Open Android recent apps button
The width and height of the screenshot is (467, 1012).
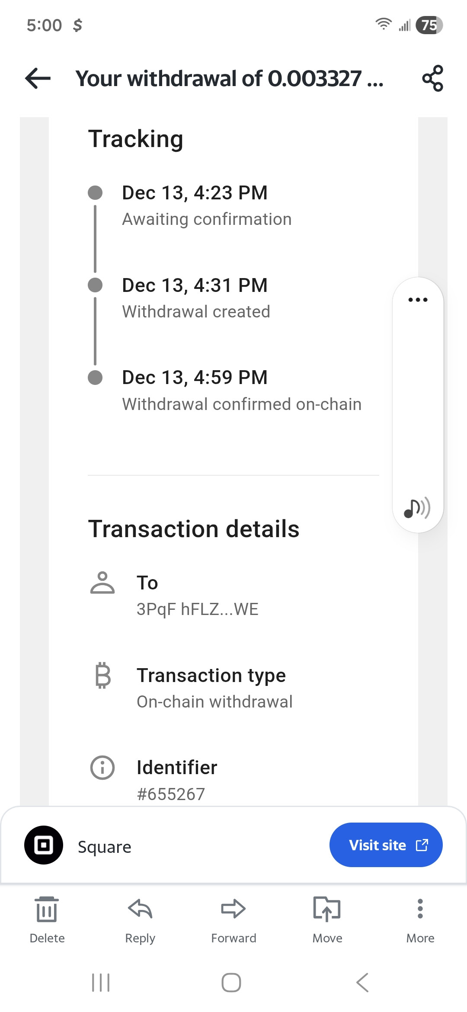[x=101, y=983]
